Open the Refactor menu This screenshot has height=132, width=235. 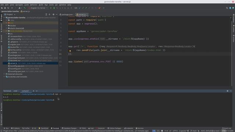(x=34, y=5)
